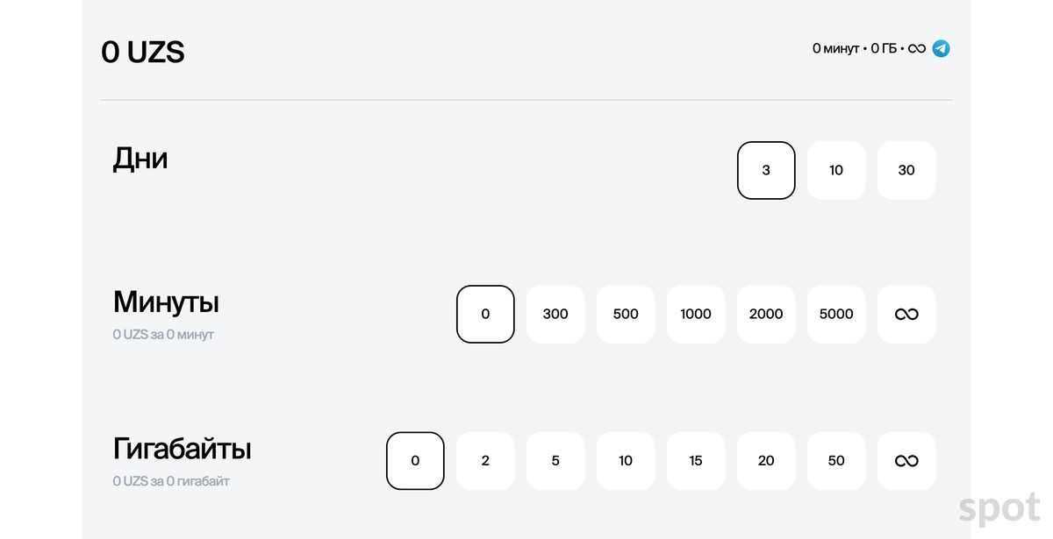The height and width of the screenshot is (539, 1053).
Task: Choose 30 days duration
Action: tap(906, 170)
